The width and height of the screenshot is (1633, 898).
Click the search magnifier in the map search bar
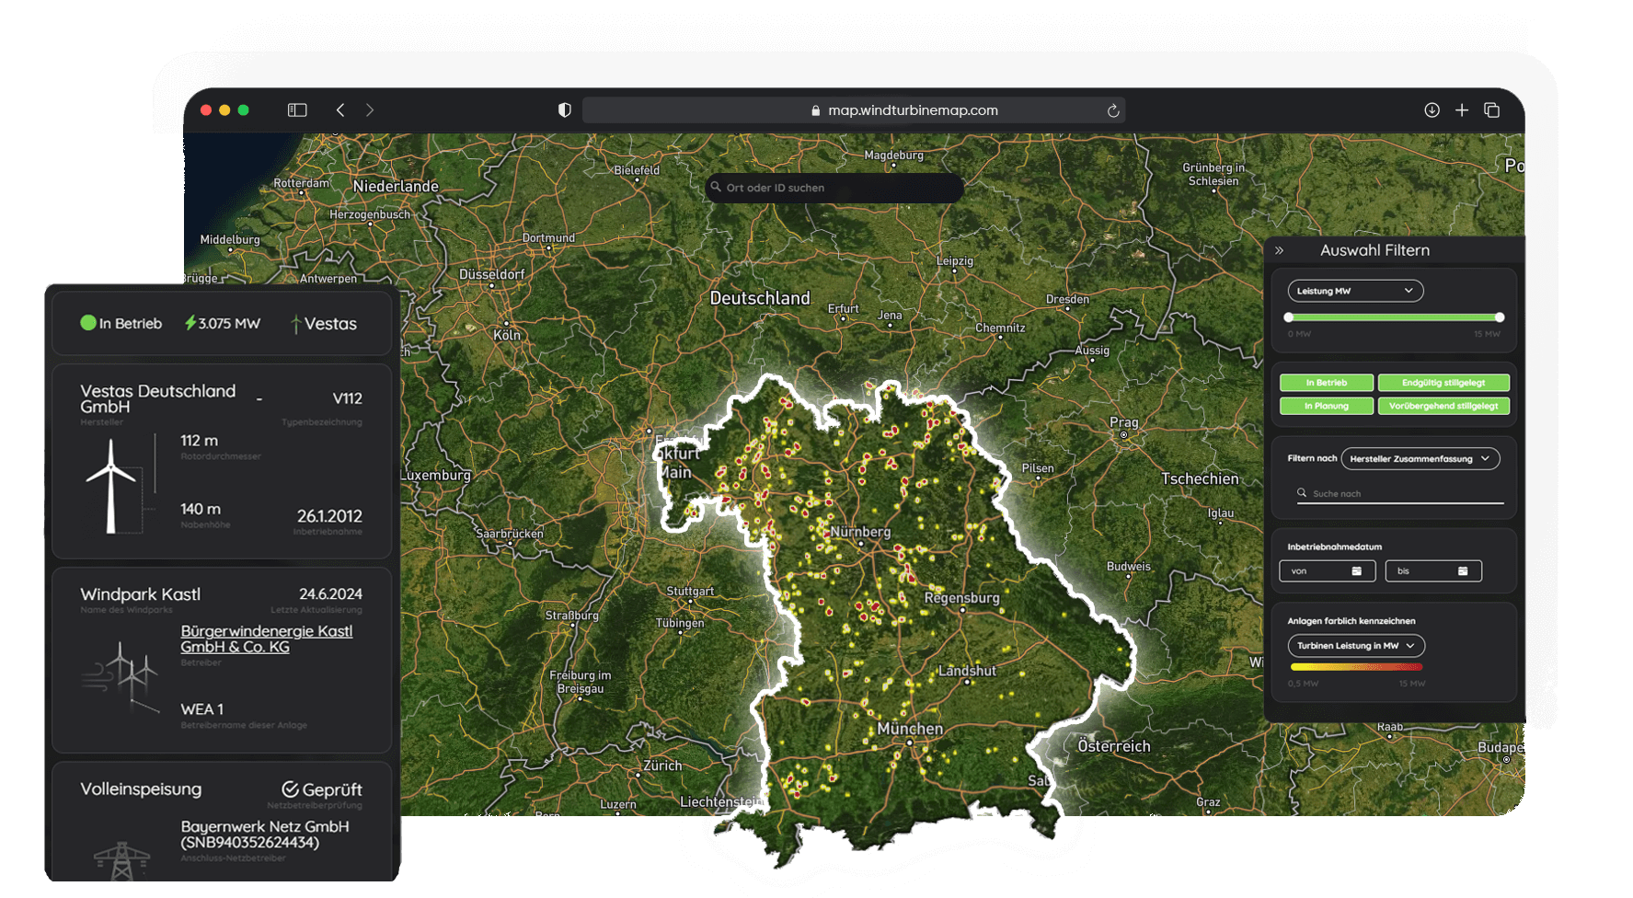[716, 187]
